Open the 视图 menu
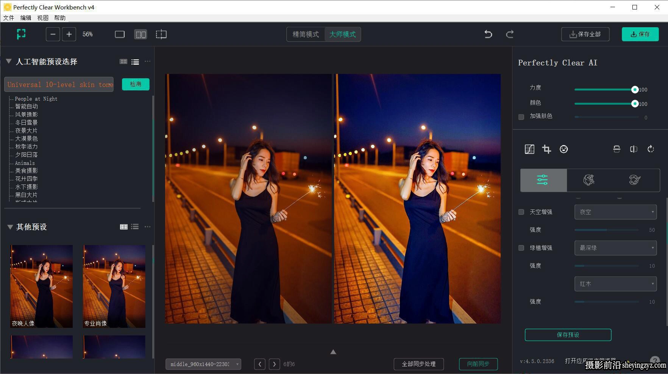The height and width of the screenshot is (374, 668). click(x=43, y=18)
